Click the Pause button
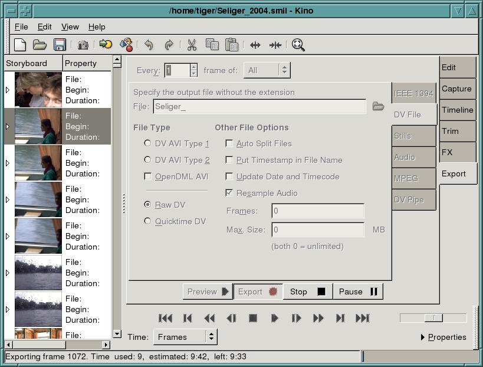The height and width of the screenshot is (367, 483). click(357, 291)
